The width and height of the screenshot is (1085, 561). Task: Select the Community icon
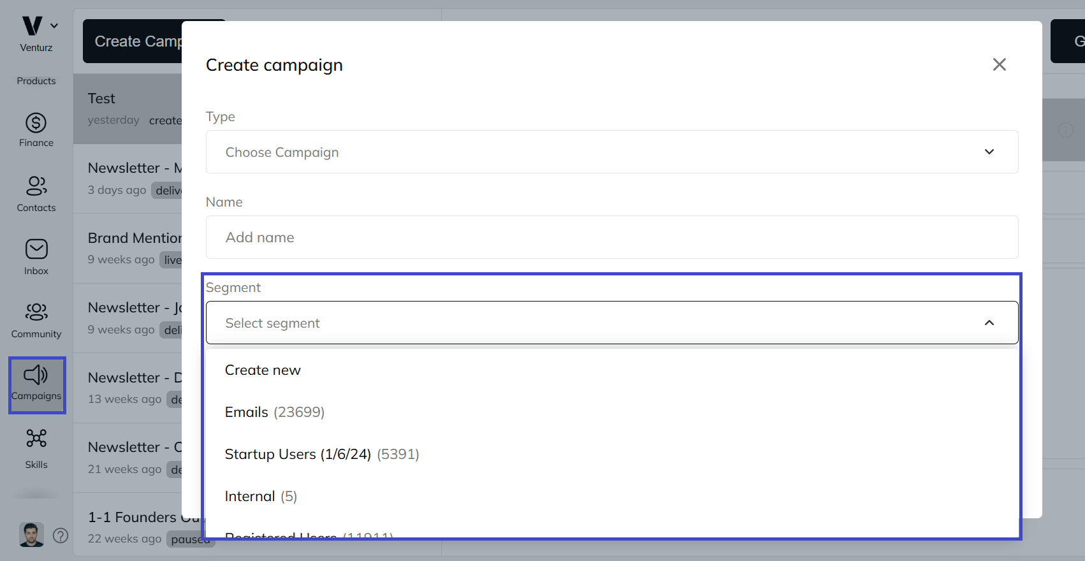(x=36, y=319)
